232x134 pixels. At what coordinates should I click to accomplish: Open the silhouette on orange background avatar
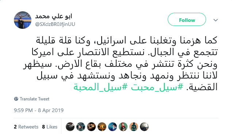[x=134, y=127]
